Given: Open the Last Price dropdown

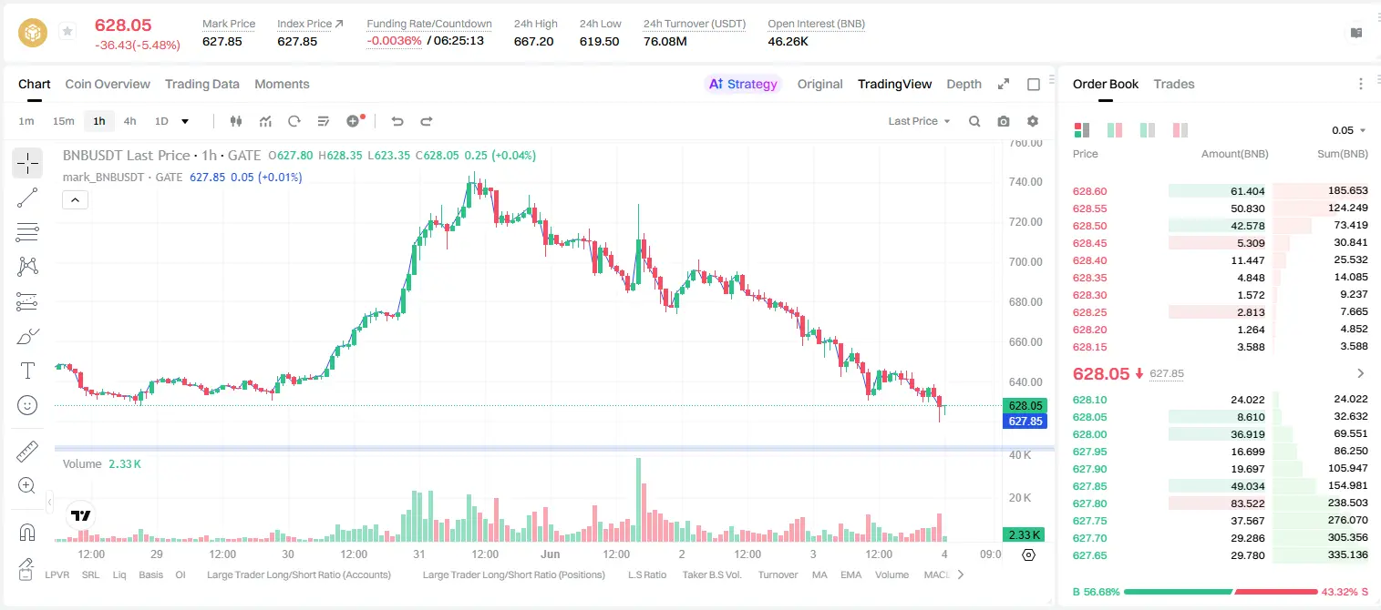Looking at the screenshot, I should click(919, 121).
